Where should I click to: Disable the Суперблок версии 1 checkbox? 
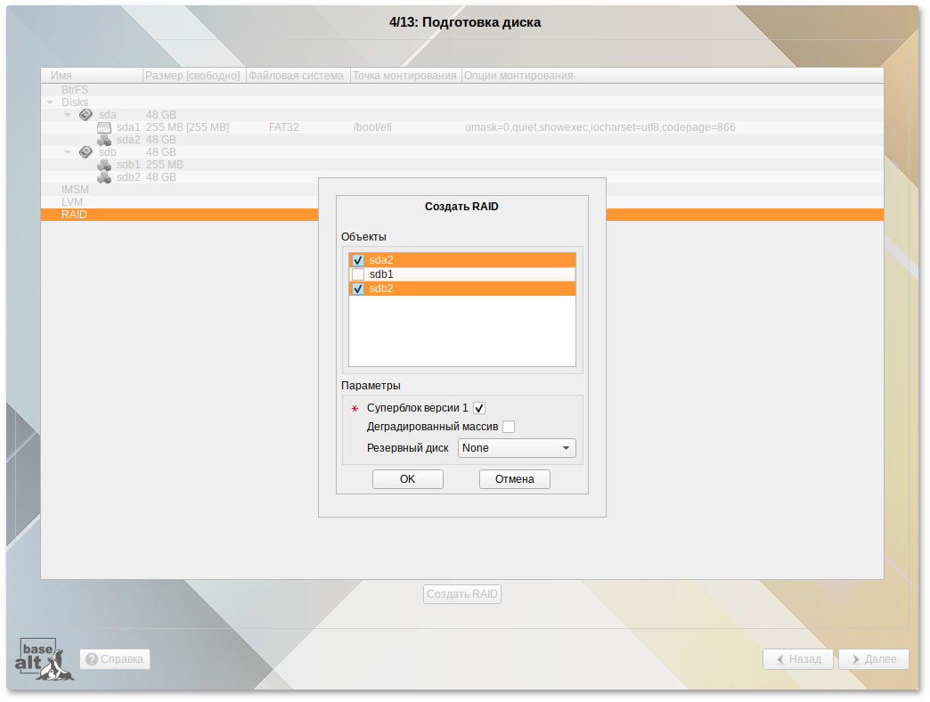point(479,408)
